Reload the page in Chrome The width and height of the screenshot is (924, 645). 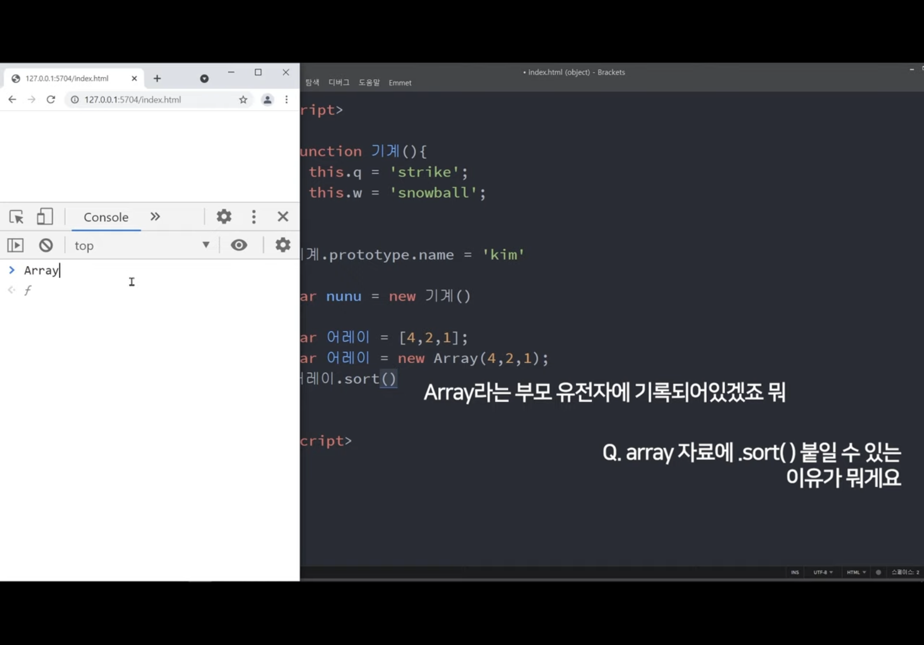51,99
